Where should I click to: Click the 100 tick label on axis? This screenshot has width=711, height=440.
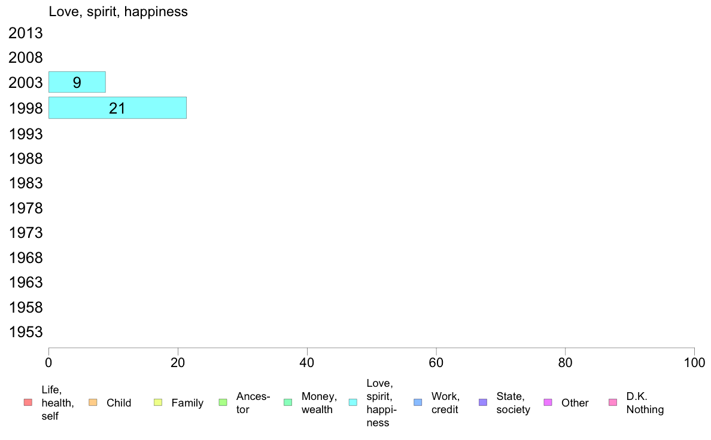point(694,362)
